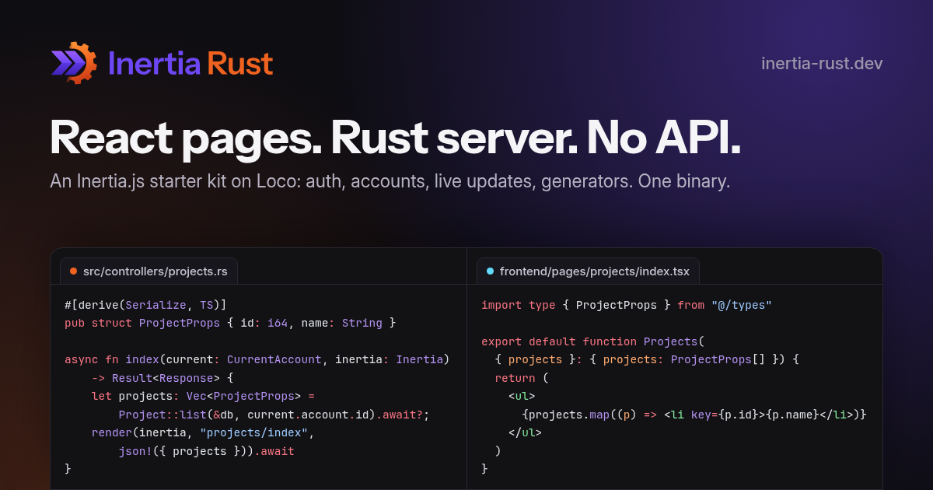The height and width of the screenshot is (490, 933).
Task: Click the blue dot on index.tsx tab
Action: click(x=490, y=271)
